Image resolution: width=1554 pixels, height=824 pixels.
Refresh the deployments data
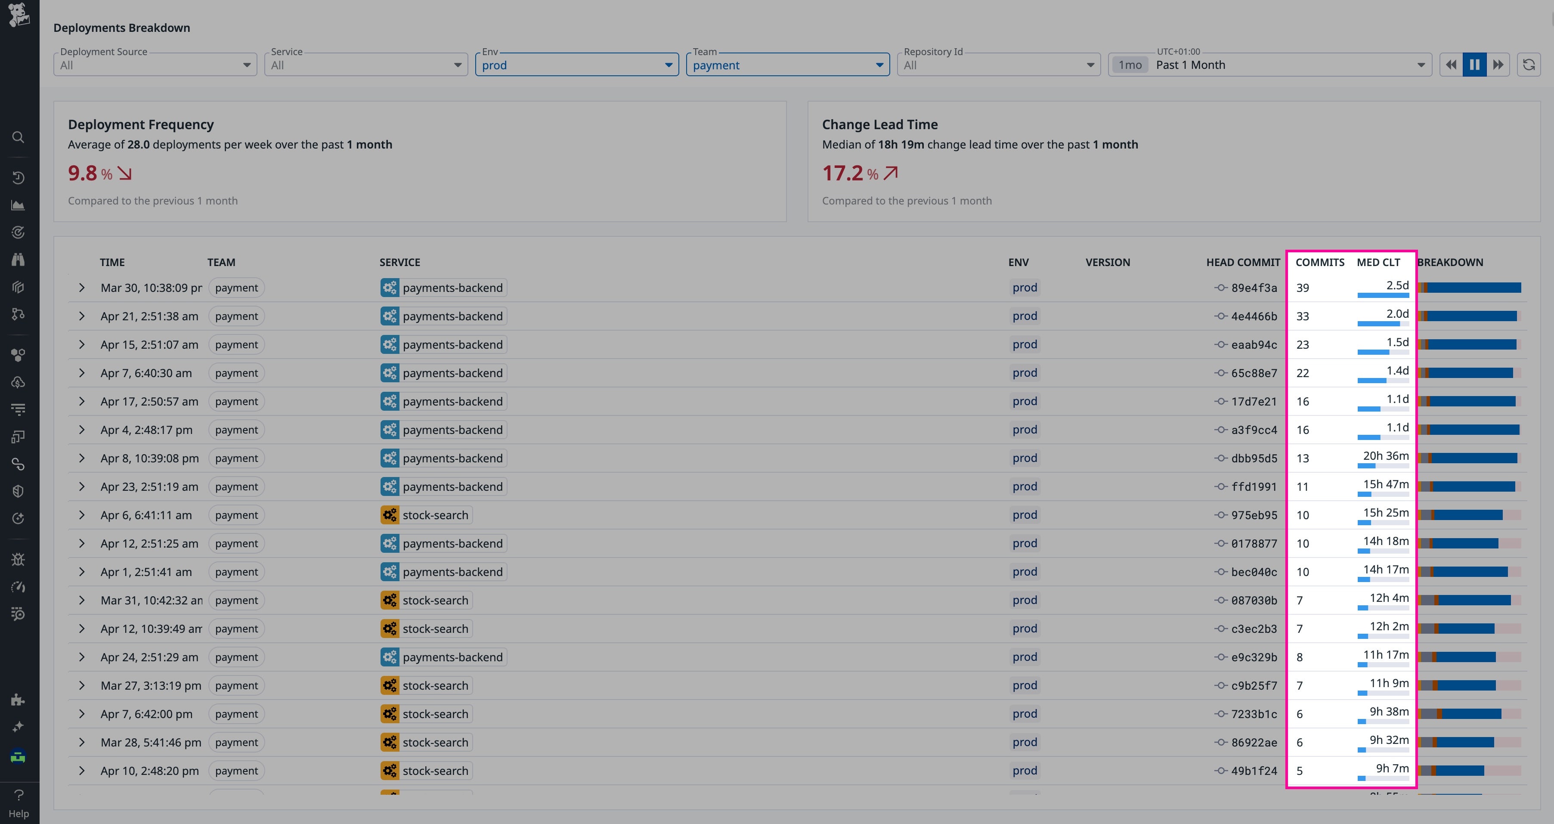tap(1529, 65)
